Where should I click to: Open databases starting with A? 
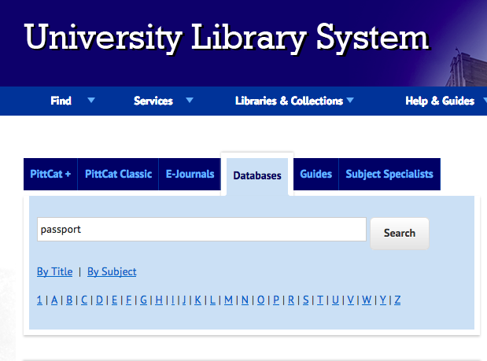coord(54,300)
